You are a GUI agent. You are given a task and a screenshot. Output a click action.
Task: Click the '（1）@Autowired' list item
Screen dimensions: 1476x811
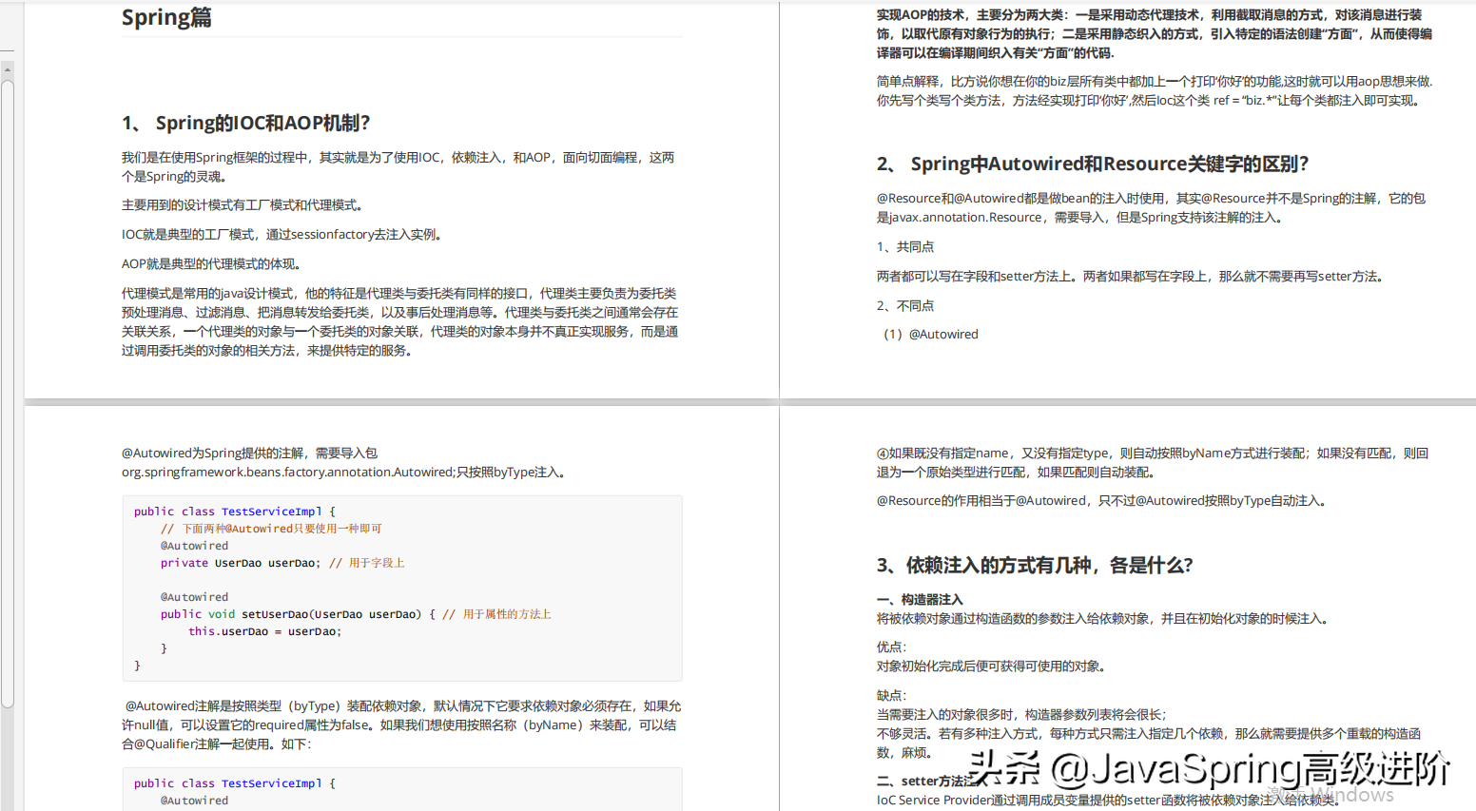(x=927, y=335)
